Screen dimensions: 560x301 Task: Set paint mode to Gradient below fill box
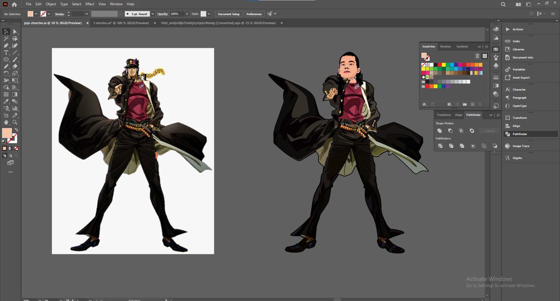tap(10, 148)
